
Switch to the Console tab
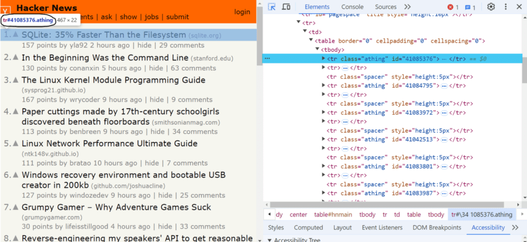(352, 7)
